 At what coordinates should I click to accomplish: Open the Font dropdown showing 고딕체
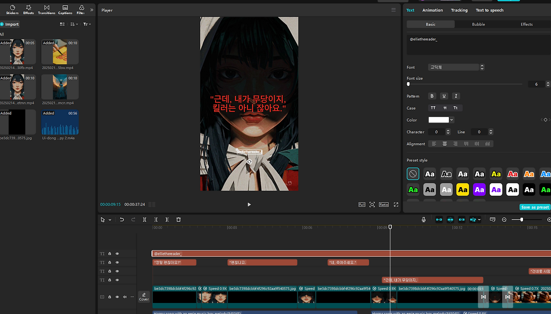coord(457,67)
